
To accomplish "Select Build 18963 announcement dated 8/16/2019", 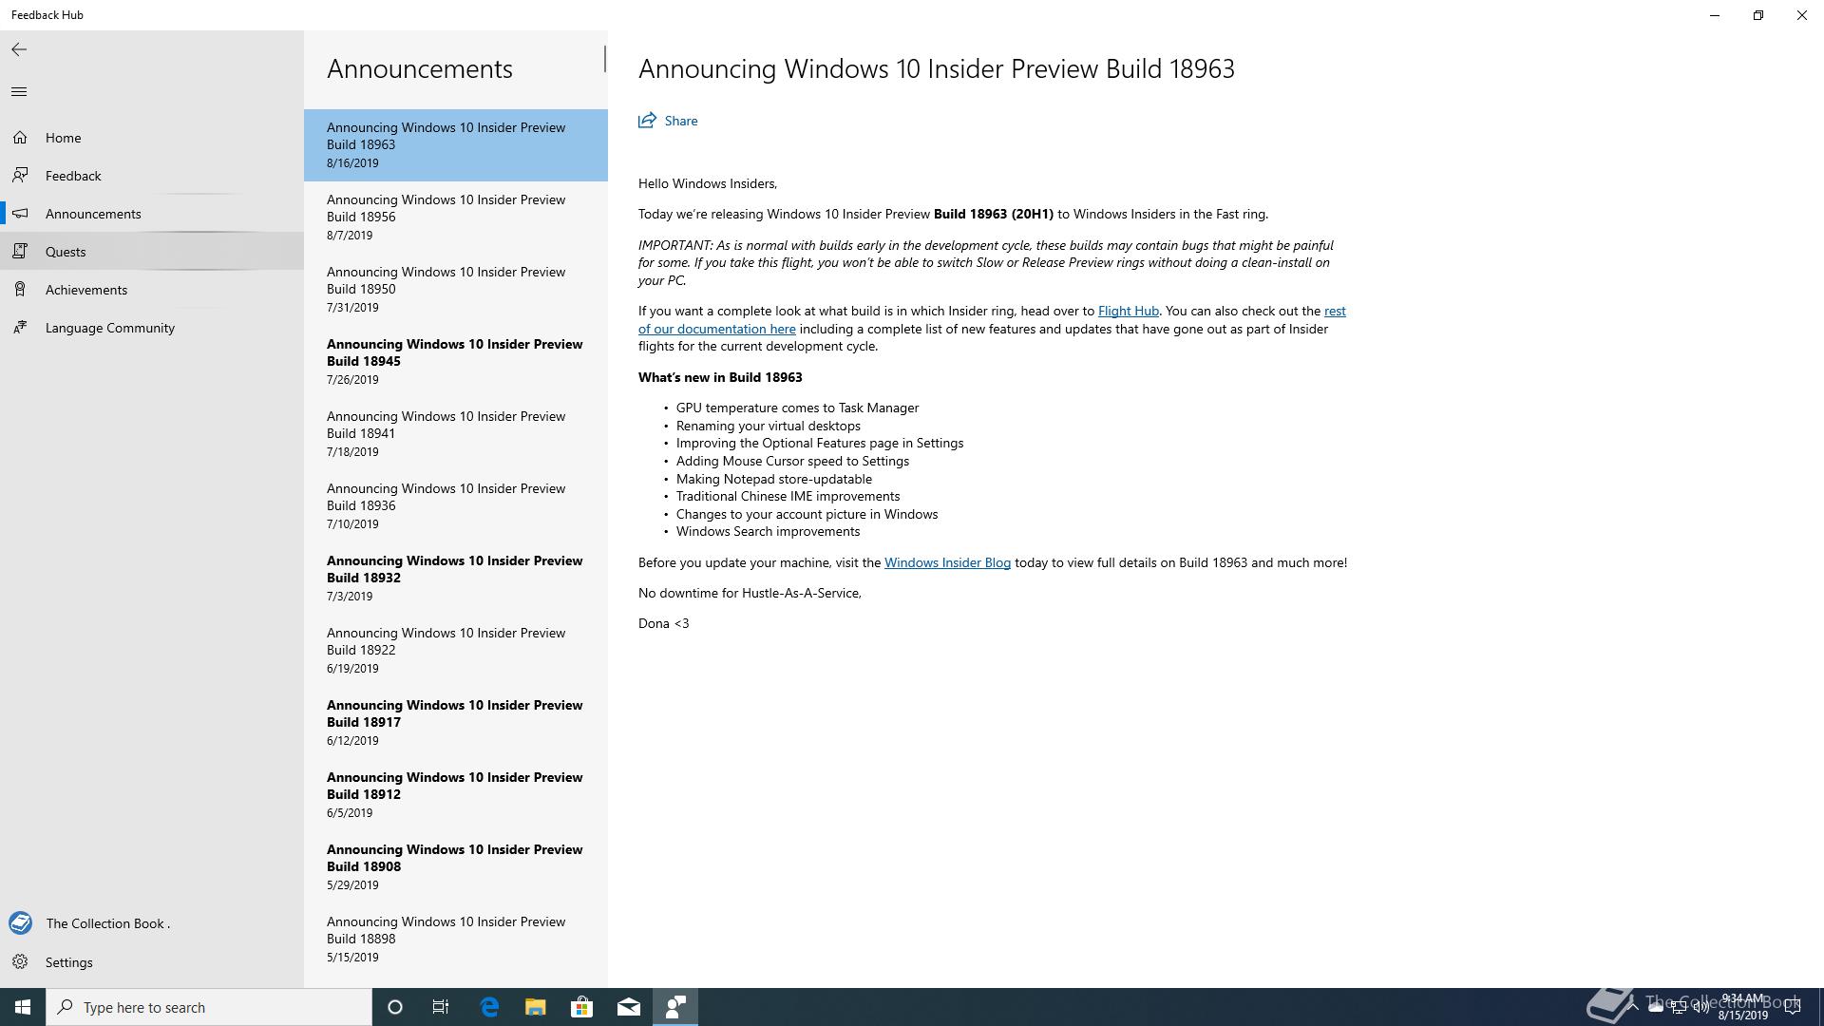I will click(x=456, y=145).
